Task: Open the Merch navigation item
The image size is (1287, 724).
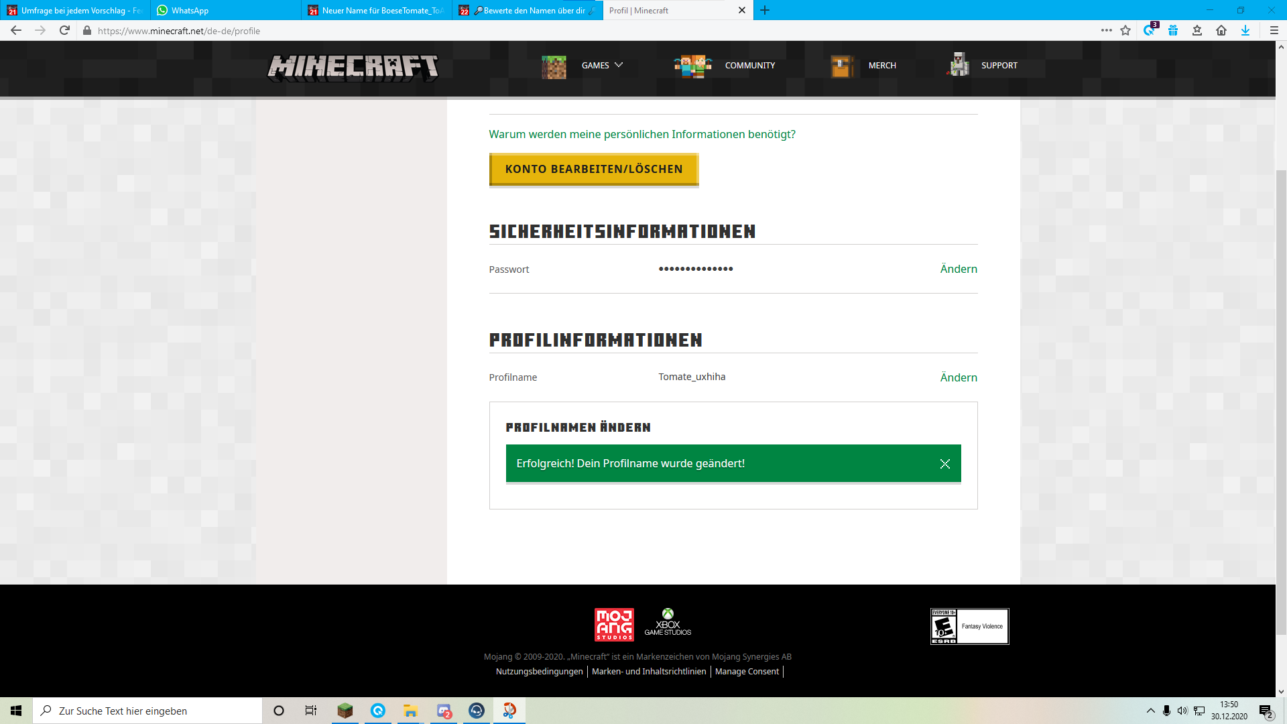Action: 882,66
